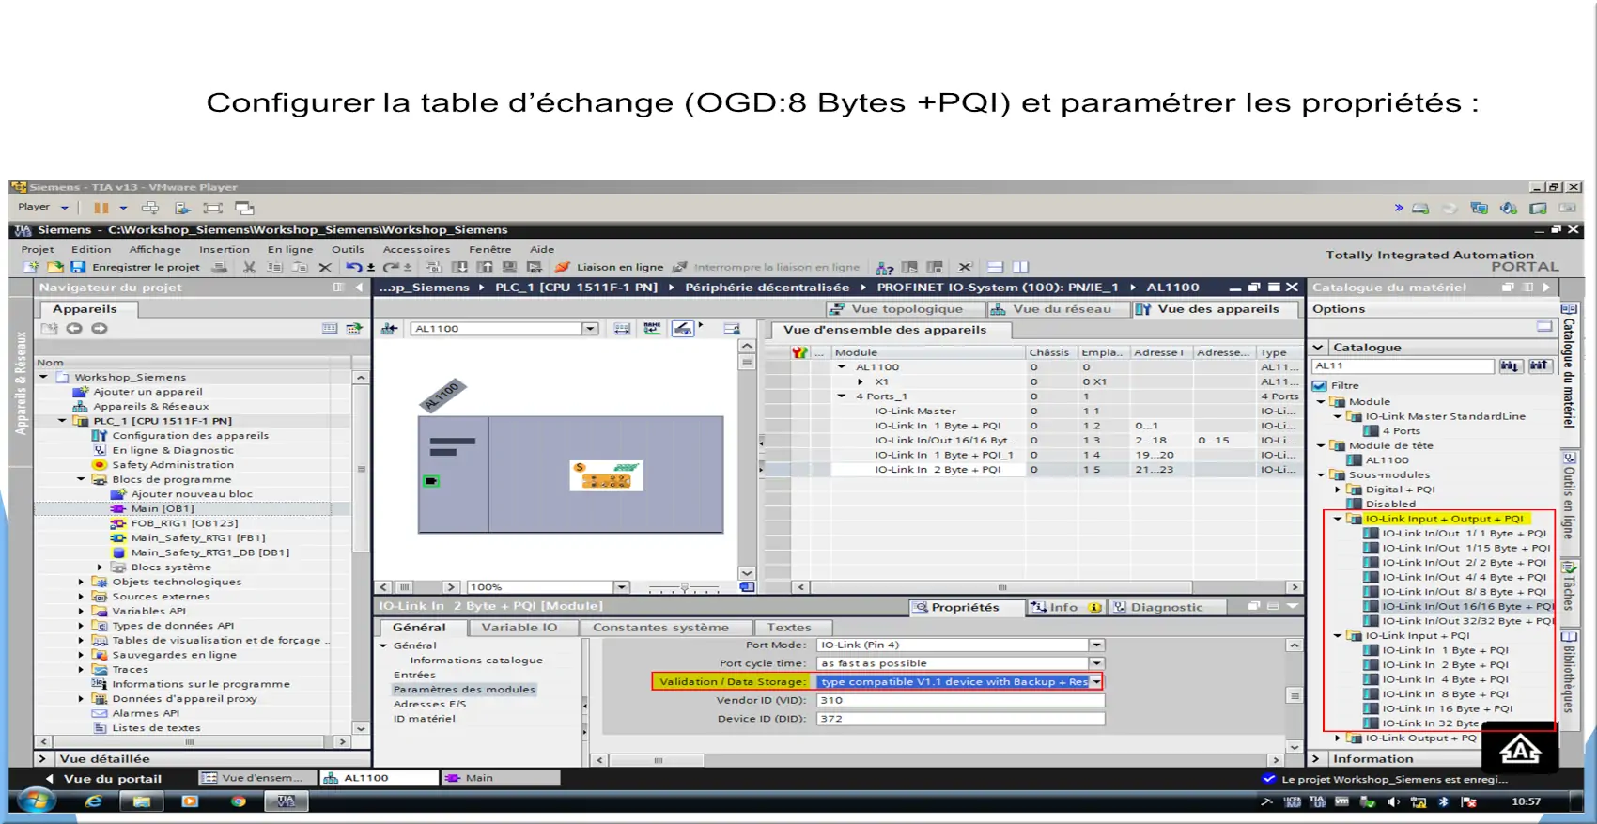Open the Port cycle time dropdown

(1096, 663)
